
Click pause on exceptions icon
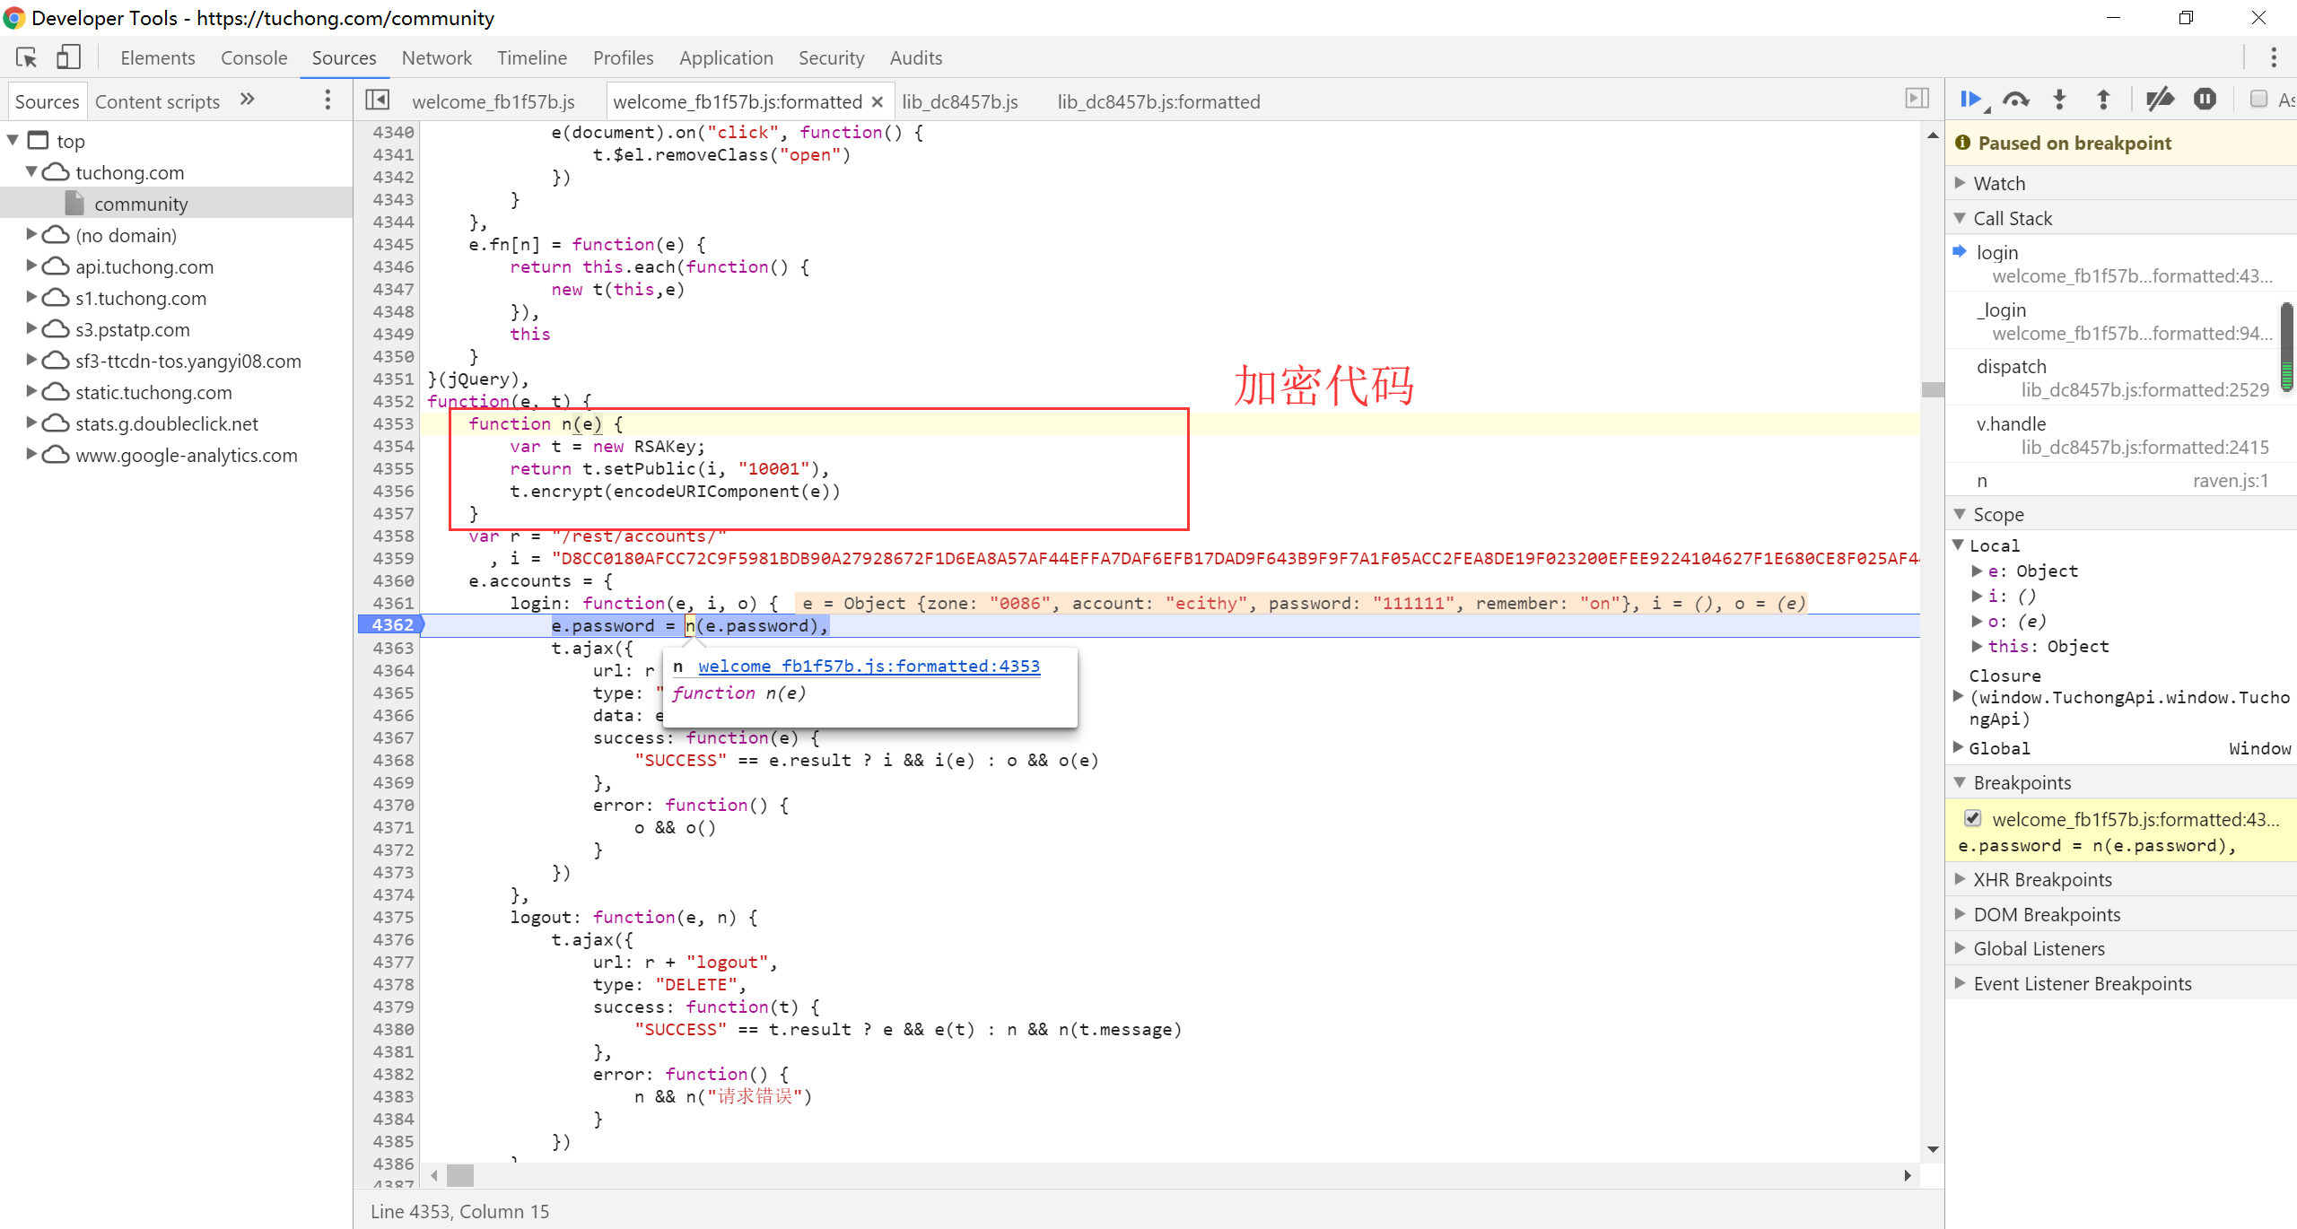[2205, 100]
